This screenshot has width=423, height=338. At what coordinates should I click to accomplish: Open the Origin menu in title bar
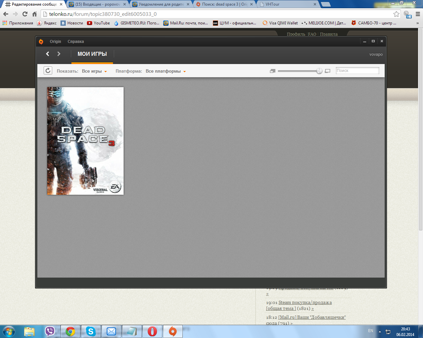(x=55, y=42)
